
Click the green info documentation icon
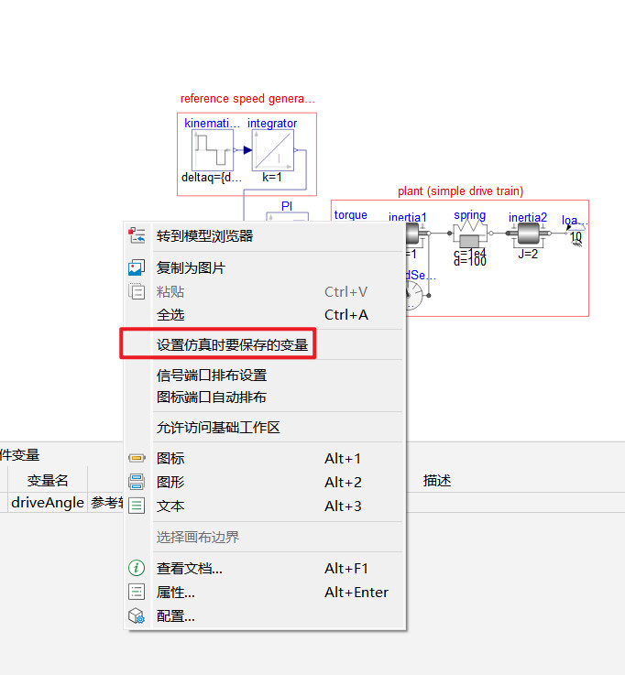(x=137, y=568)
